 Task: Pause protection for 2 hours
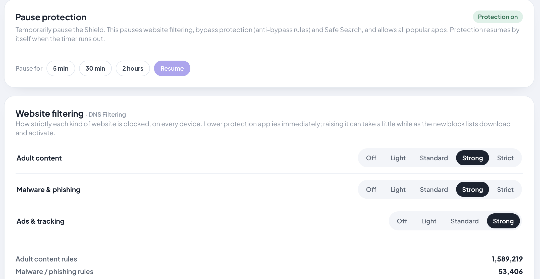(133, 68)
